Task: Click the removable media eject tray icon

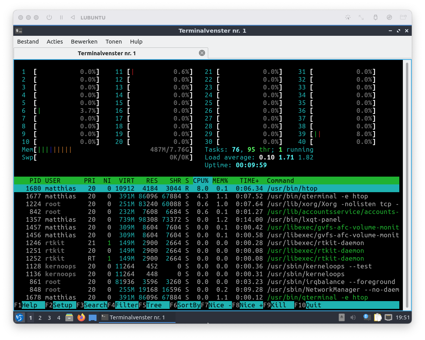Action: tap(341, 317)
